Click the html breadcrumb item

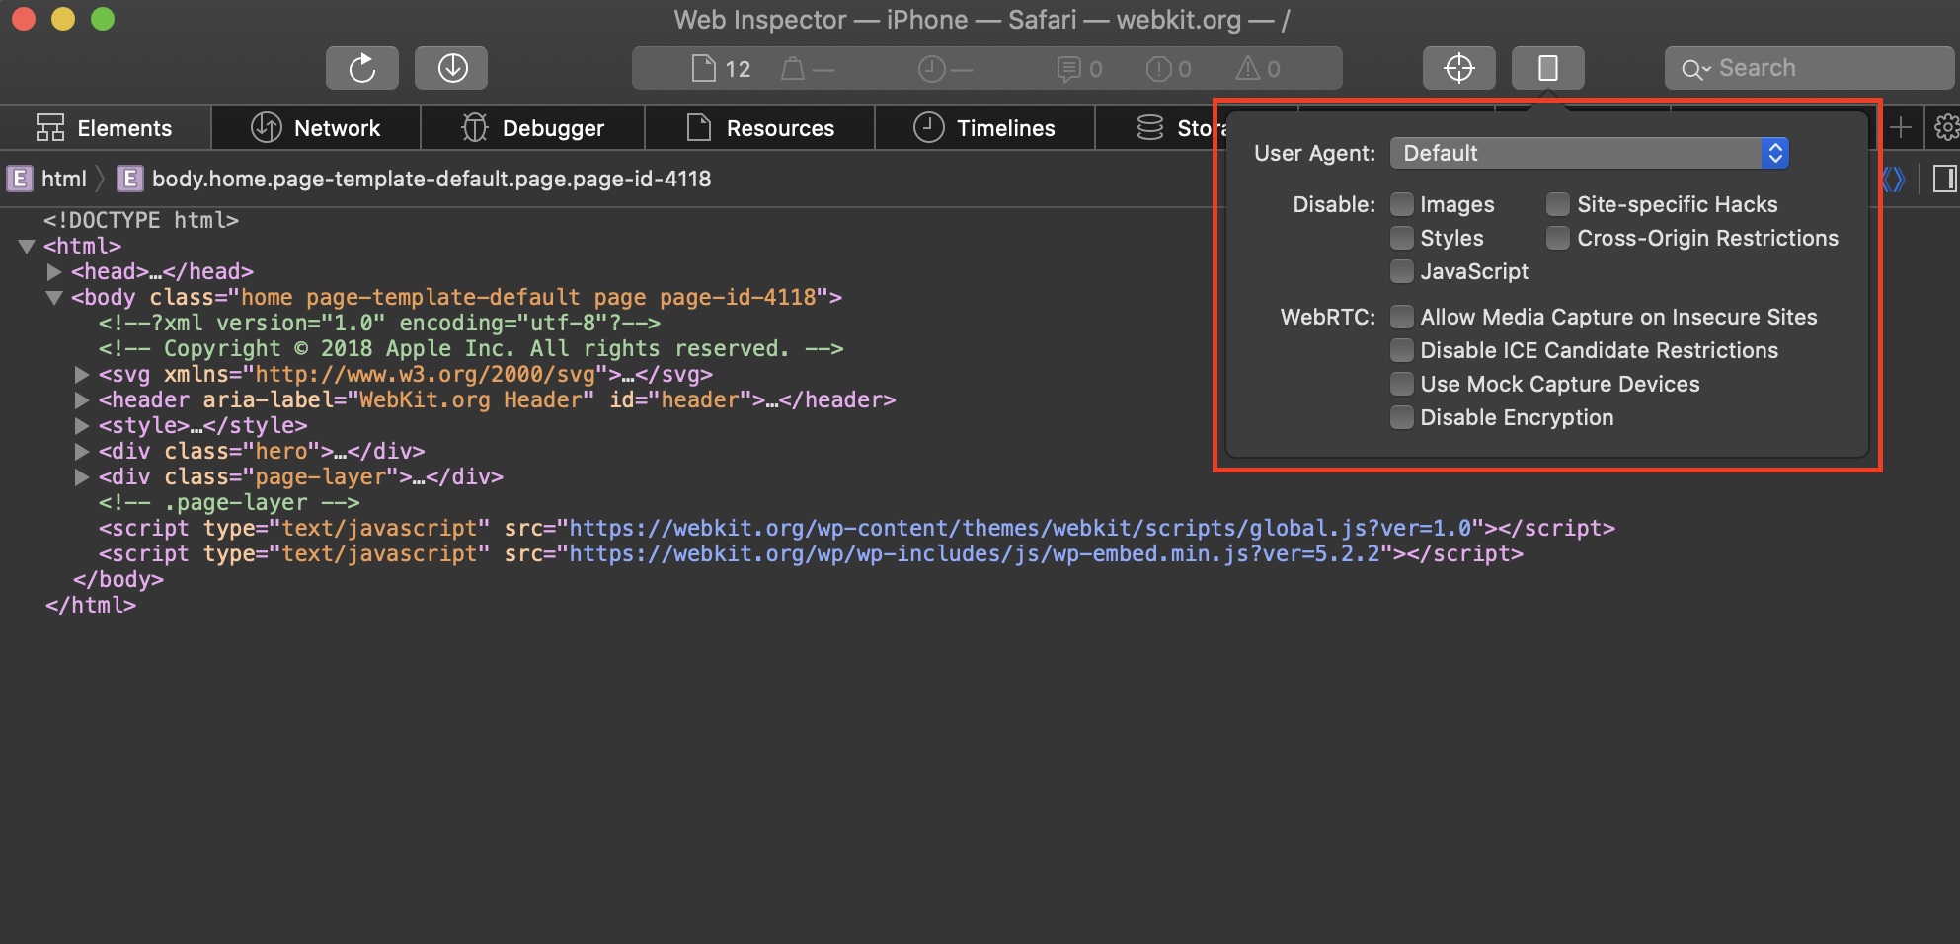point(64,179)
